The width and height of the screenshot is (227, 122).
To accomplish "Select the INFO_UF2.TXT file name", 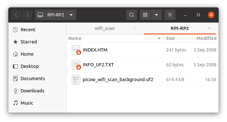I will [98, 65].
